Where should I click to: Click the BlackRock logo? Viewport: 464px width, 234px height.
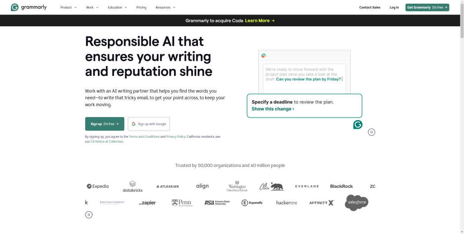coord(342,186)
